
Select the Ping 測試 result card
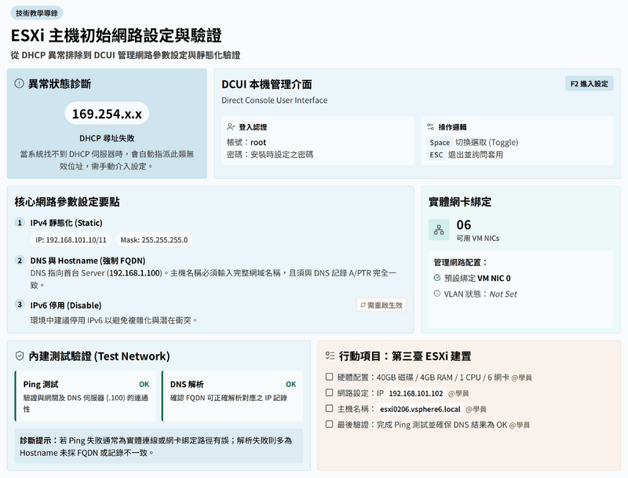85,396
